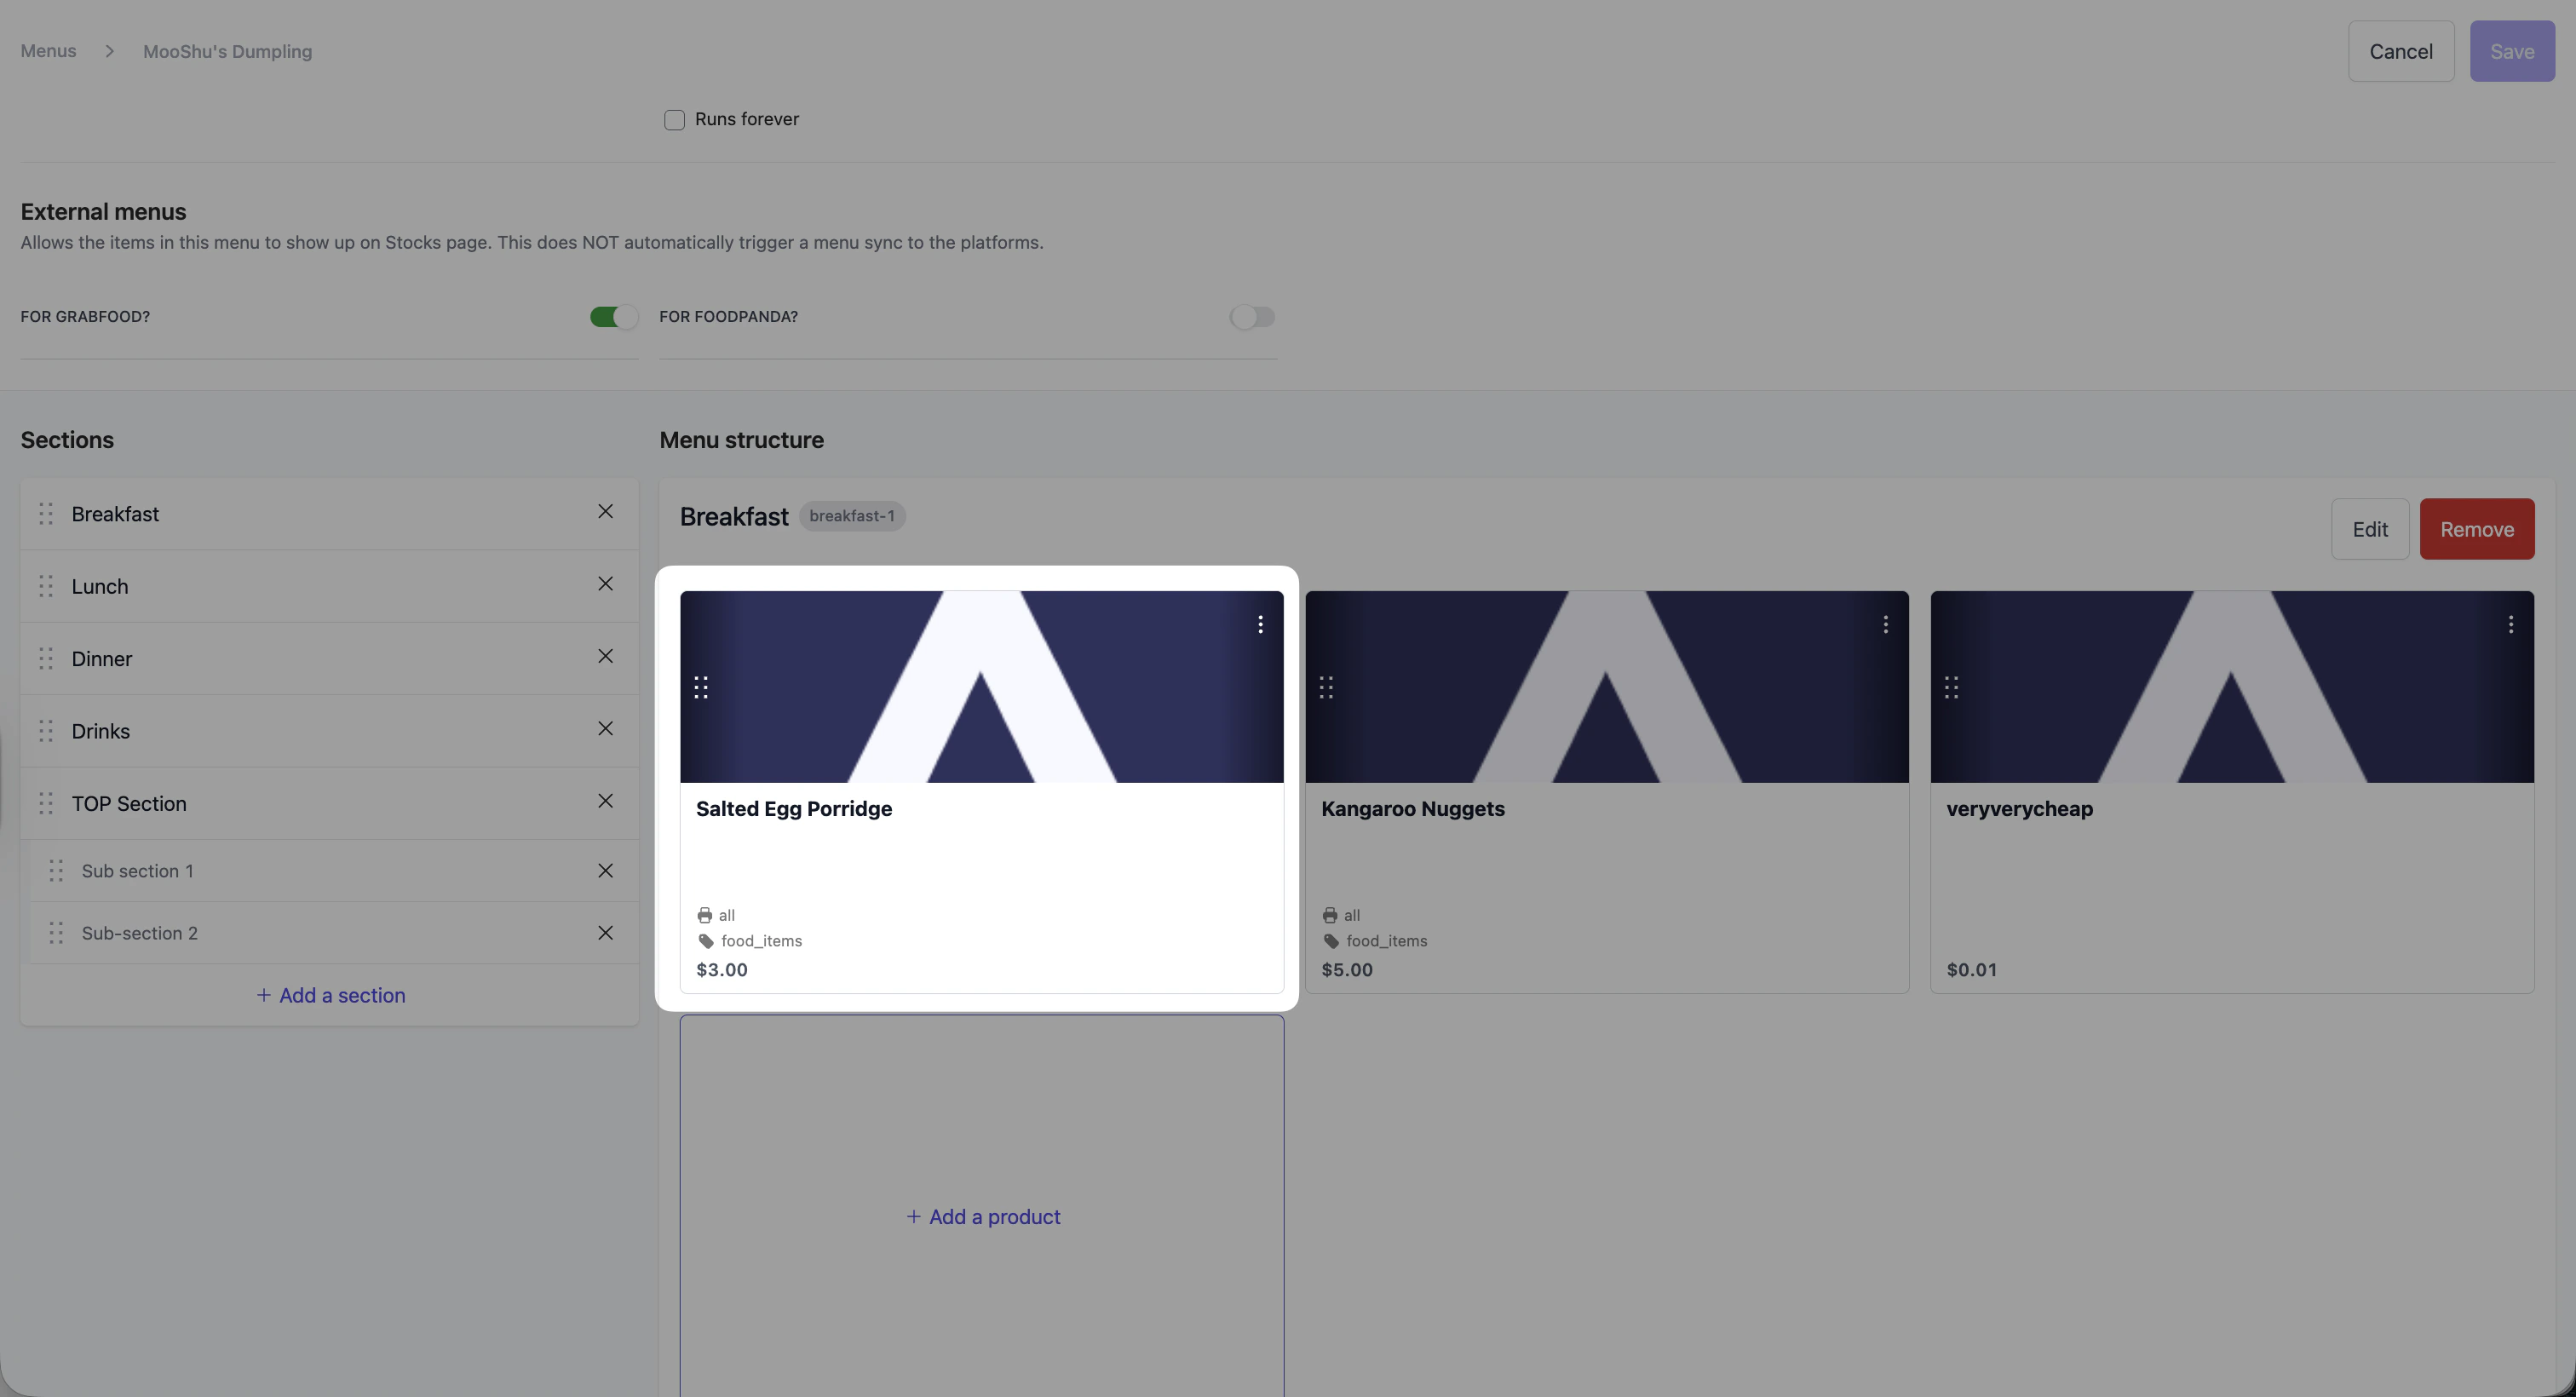This screenshot has width=2576, height=1397.
Task: Click food_items tag on Kangaroo Nuggets
Action: pos(1386,942)
